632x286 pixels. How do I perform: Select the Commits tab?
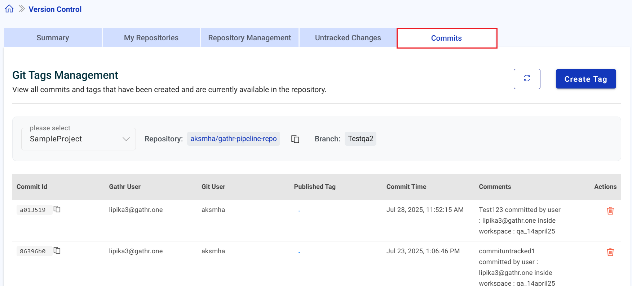tap(446, 38)
